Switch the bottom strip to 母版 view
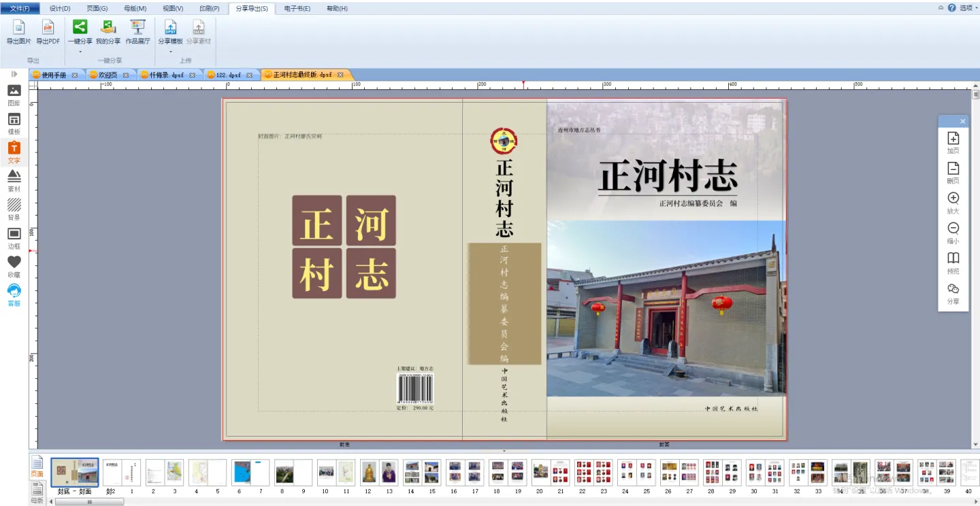Image resolution: width=980 pixels, height=506 pixels. coord(37,492)
